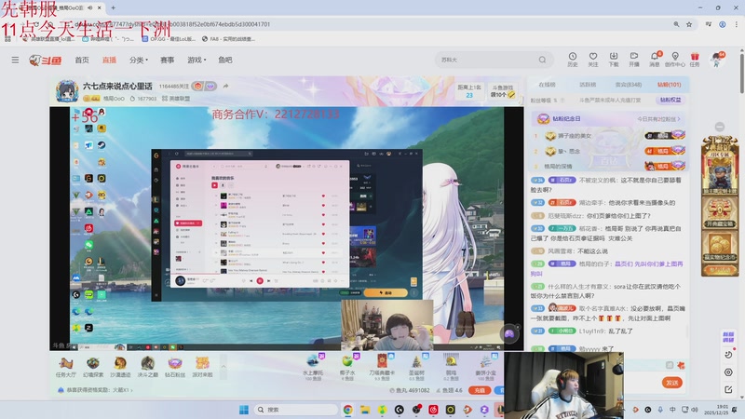Open Chrome from the taskbar
The height and width of the screenshot is (419, 745).
(347, 410)
